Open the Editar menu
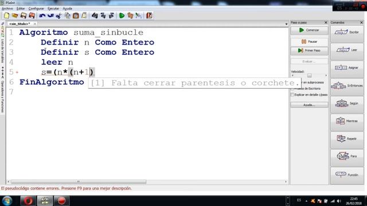This screenshot has height=206, width=367. pos(21,9)
